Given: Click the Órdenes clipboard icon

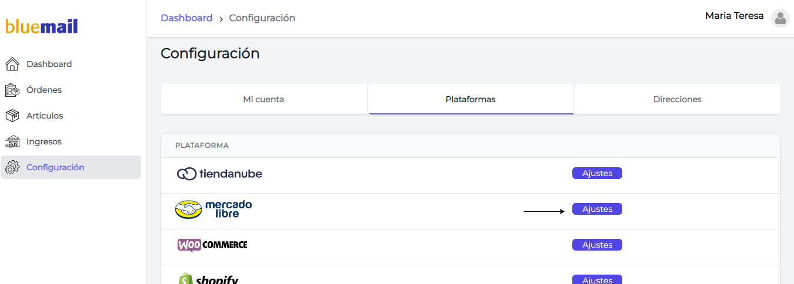Looking at the screenshot, I should pos(12,90).
